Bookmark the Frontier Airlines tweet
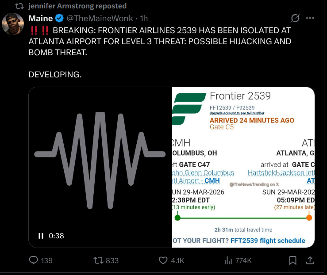Viewport: 327px width, 275px height. tap(292, 260)
